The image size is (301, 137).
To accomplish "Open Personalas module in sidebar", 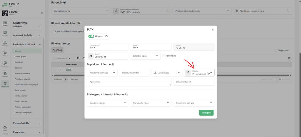I will point(5,44).
